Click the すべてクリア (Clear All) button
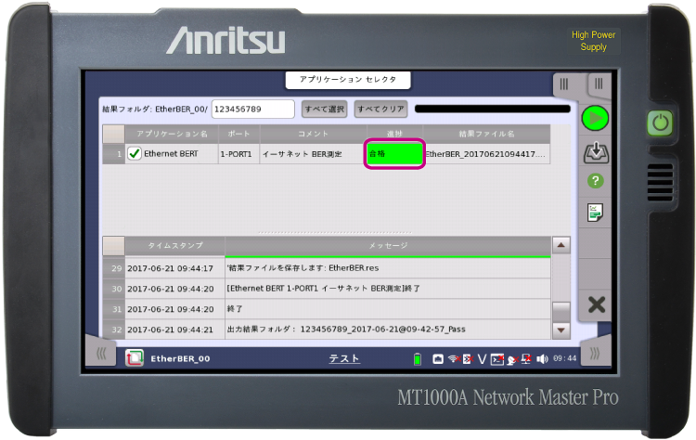The height and width of the screenshot is (440, 696). click(380, 109)
